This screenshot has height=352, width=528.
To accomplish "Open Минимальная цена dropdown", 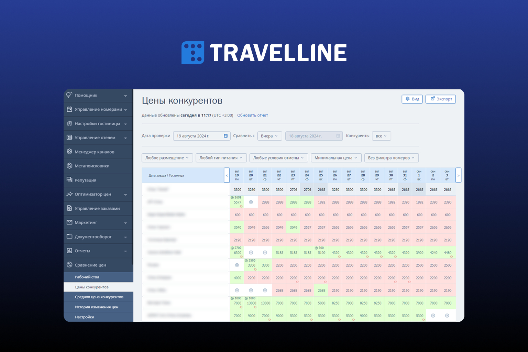I will tap(336, 158).
